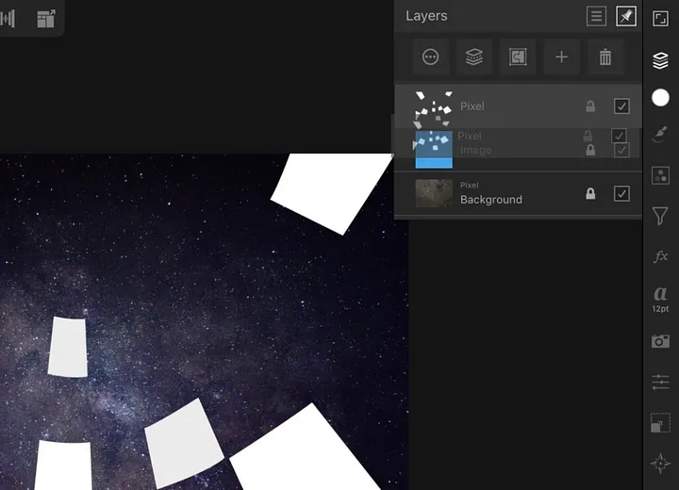Toggle full-screen expand icon at top right

click(x=660, y=19)
